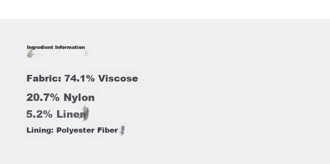Viewport: 330px width, 164px height.
Task: Select the word Nylon
Action: 79,98
